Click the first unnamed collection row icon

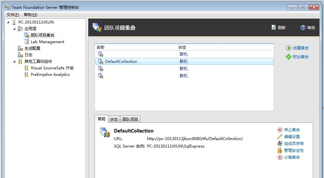click(x=100, y=54)
